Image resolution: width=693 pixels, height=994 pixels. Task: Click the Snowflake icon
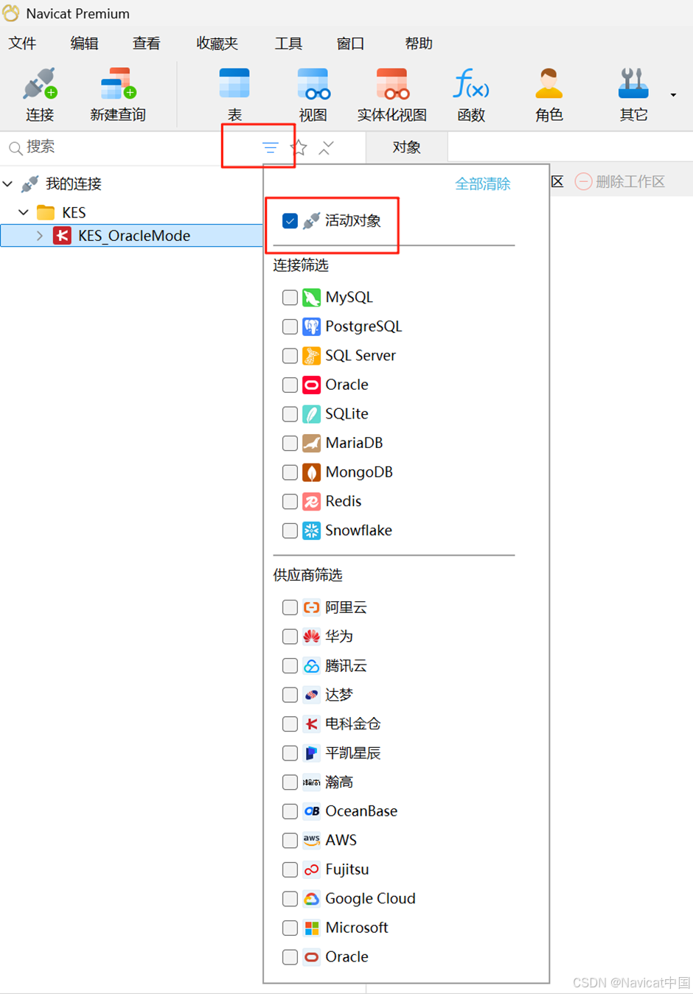pyautogui.click(x=312, y=531)
